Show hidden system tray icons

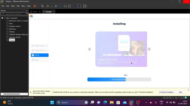[146, 102]
